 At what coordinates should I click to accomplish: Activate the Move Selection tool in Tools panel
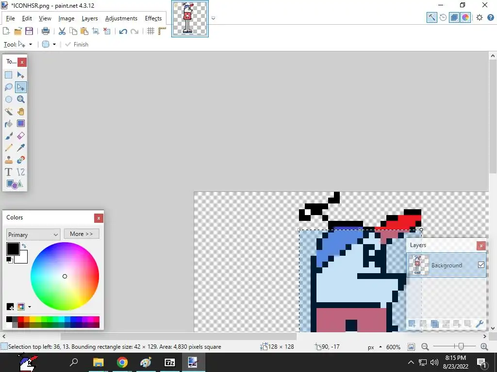[x=21, y=87]
